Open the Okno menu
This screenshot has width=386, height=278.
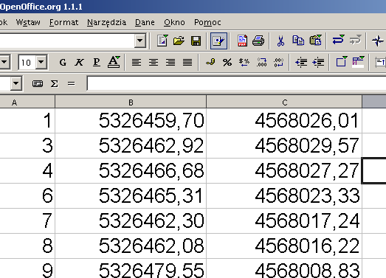(174, 22)
